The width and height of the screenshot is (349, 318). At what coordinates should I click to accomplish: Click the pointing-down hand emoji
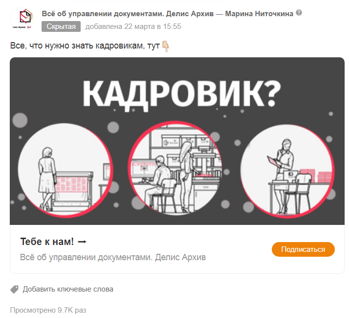click(165, 46)
